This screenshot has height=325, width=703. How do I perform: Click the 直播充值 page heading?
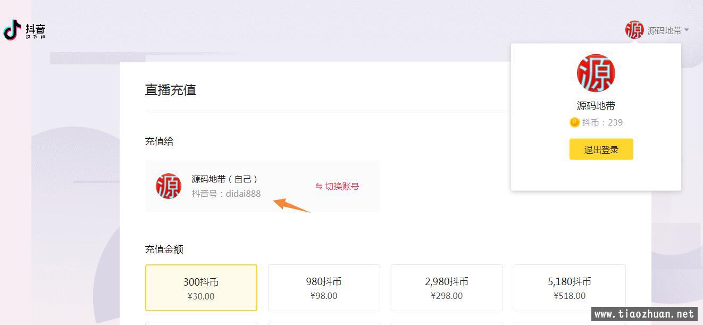tap(170, 90)
